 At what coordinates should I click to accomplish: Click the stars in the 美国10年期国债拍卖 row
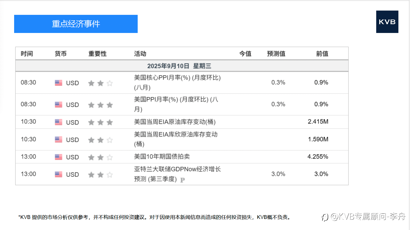tap(100, 157)
